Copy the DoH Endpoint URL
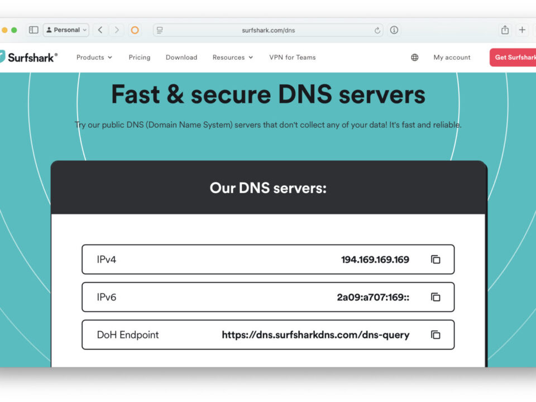Image resolution: width=536 pixels, height=402 pixels. [435, 334]
